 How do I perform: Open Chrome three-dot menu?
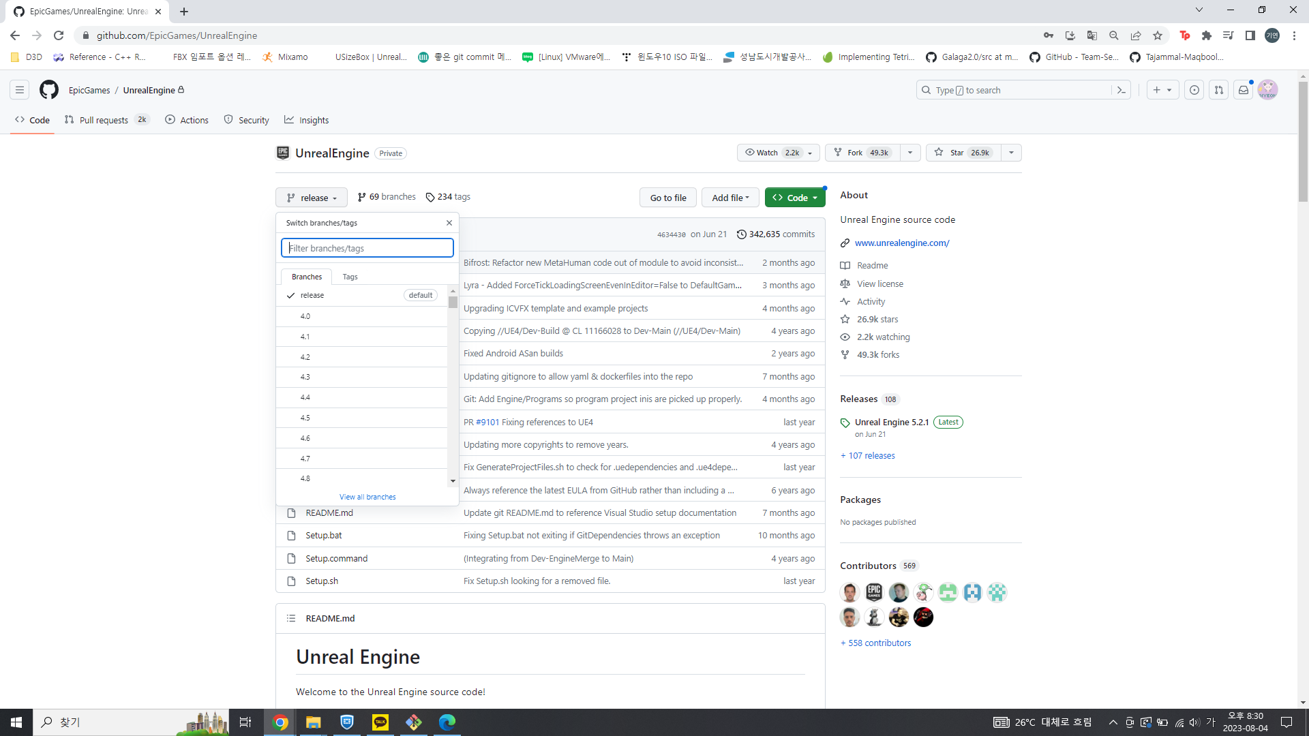coord(1294,35)
